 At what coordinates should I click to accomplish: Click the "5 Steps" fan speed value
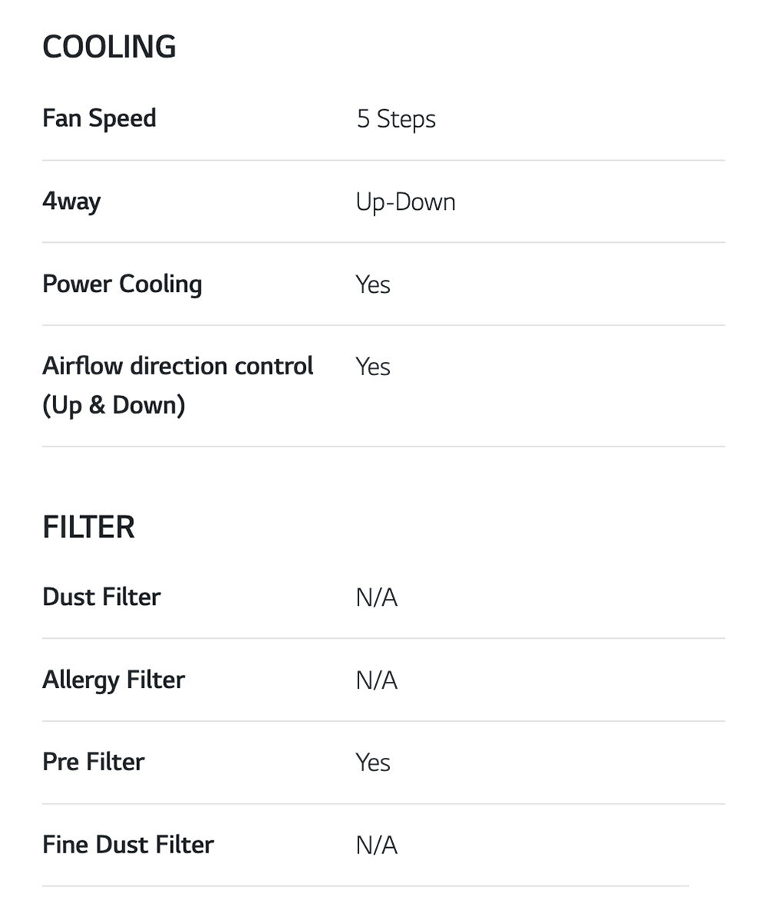pos(396,119)
